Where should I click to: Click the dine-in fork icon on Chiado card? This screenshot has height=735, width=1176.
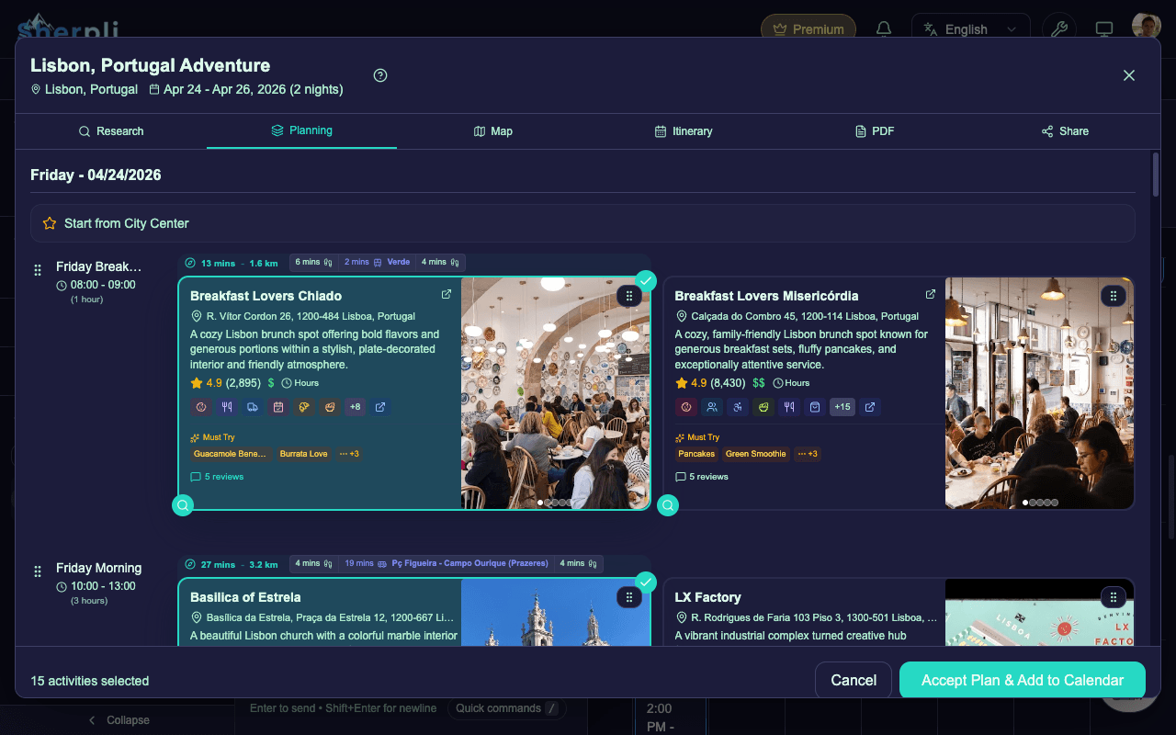click(x=226, y=407)
